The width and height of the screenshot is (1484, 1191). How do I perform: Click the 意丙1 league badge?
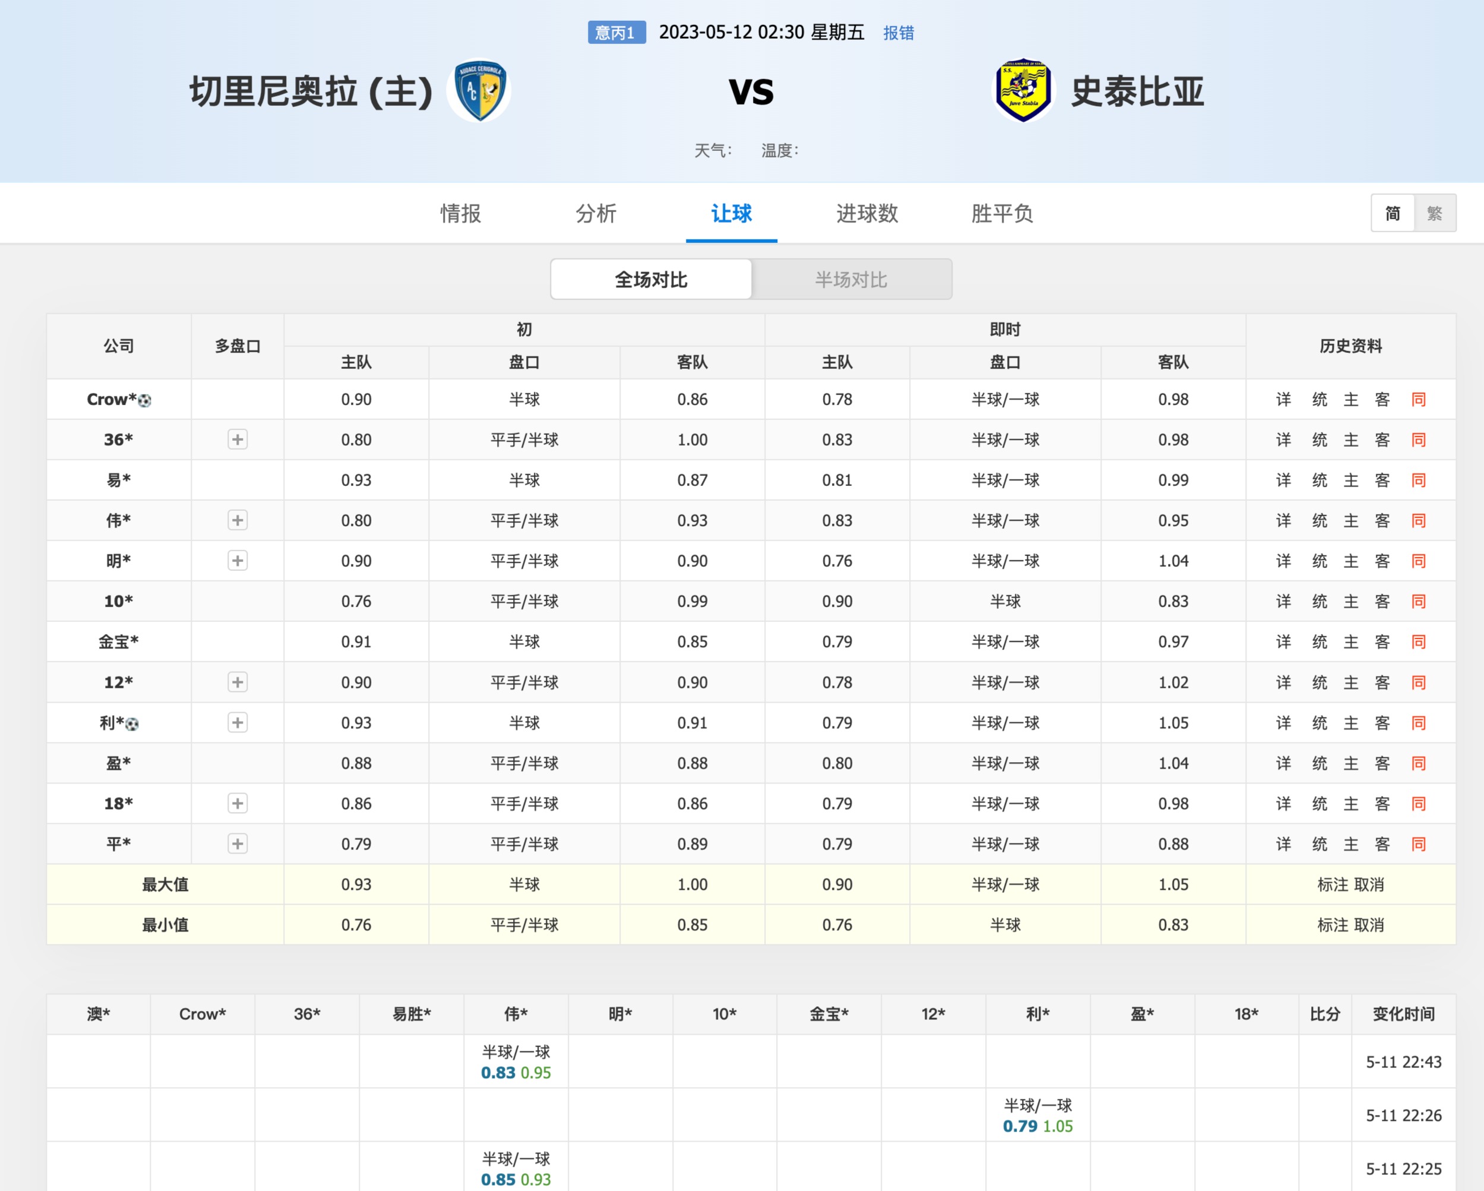617,32
